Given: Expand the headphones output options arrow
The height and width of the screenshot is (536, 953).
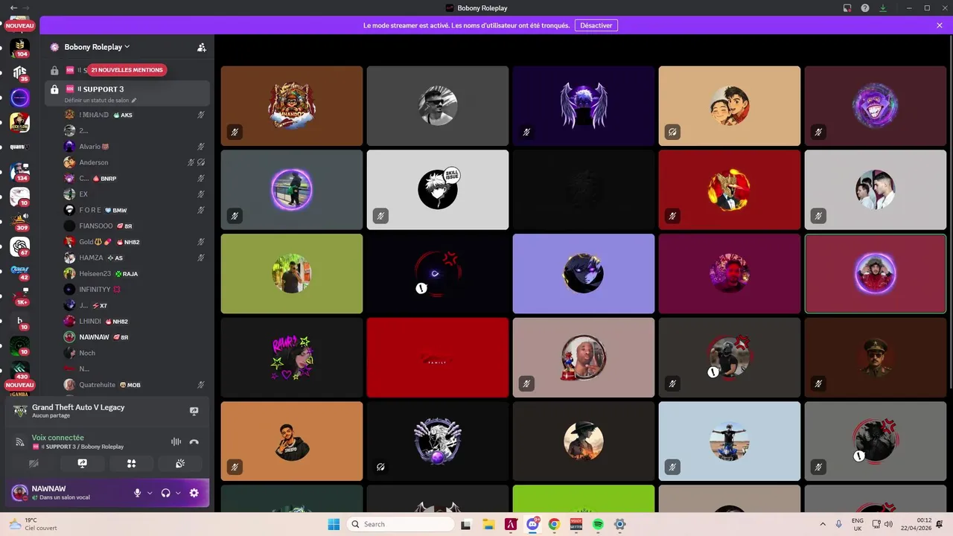Looking at the screenshot, I should pyautogui.click(x=178, y=493).
